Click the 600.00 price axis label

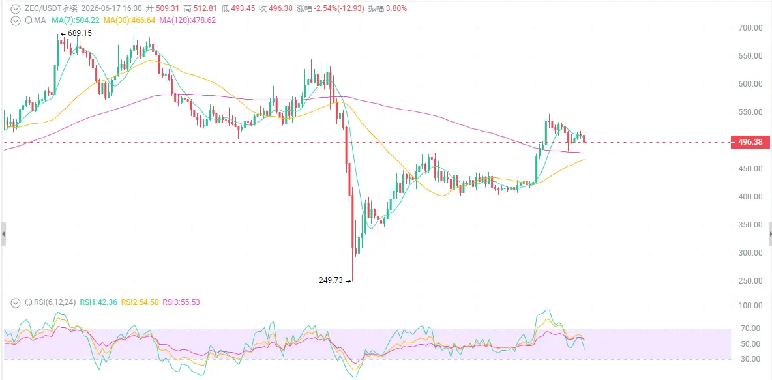(751, 84)
